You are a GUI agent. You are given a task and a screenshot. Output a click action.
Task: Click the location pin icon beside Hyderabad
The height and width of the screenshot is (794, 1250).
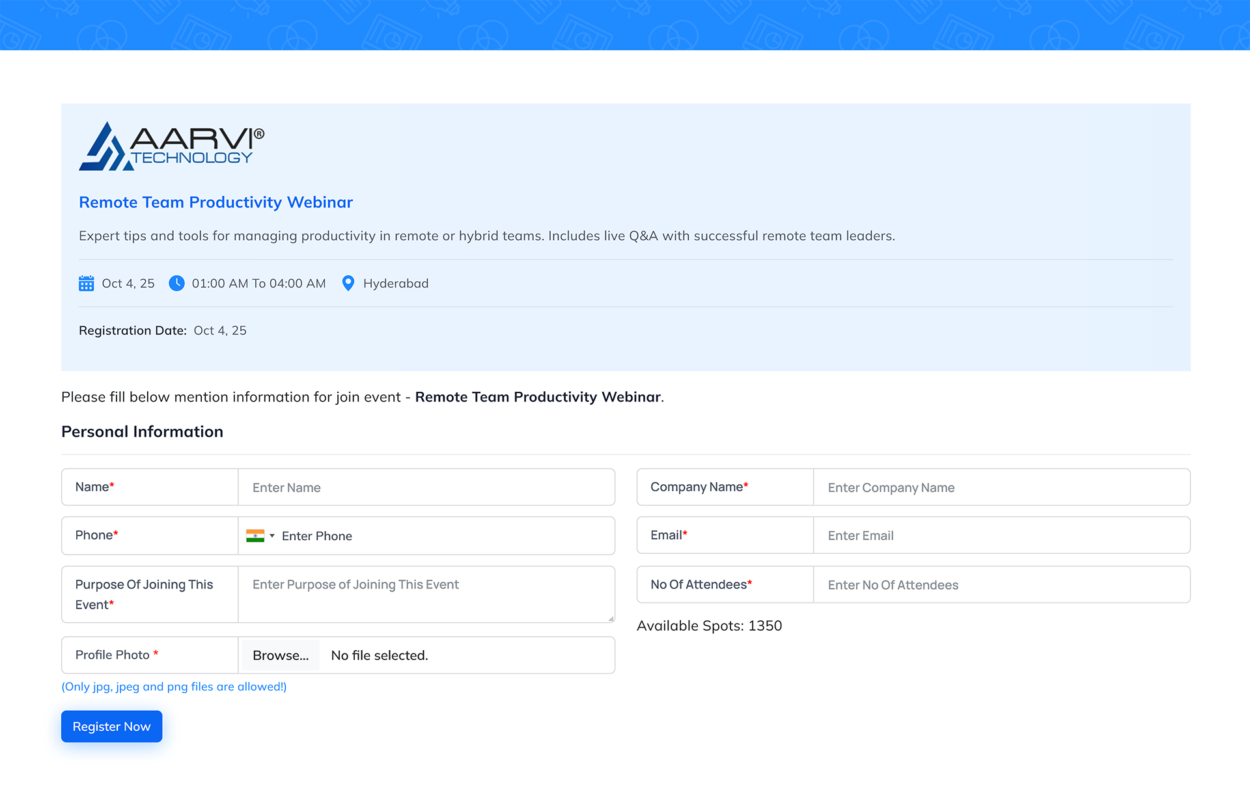[348, 284]
